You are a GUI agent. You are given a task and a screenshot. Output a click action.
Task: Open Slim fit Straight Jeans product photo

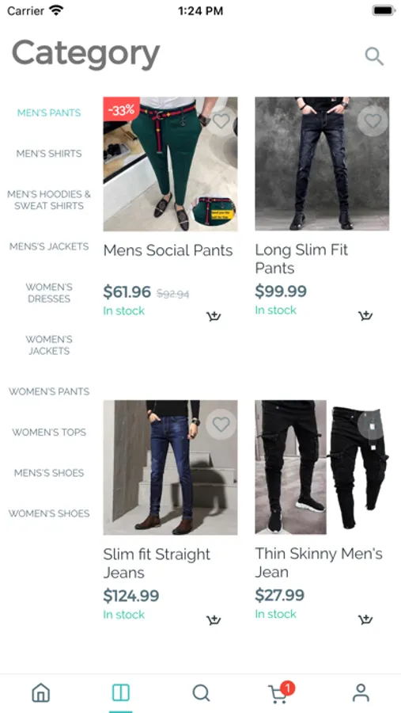[x=170, y=467]
